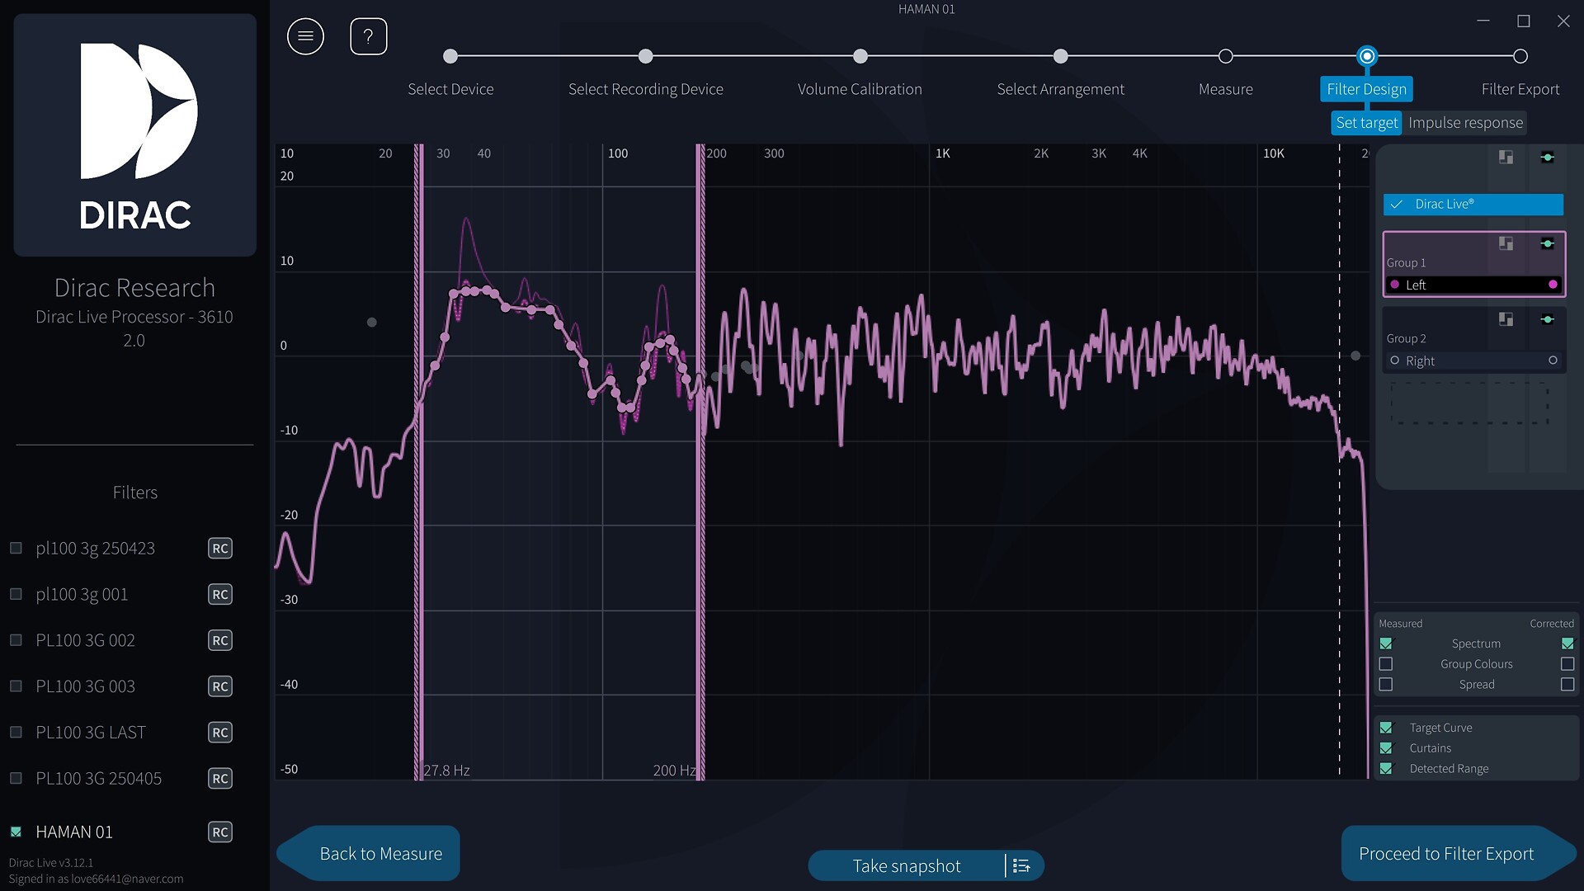Switch to the Impulse response tab

(1465, 123)
